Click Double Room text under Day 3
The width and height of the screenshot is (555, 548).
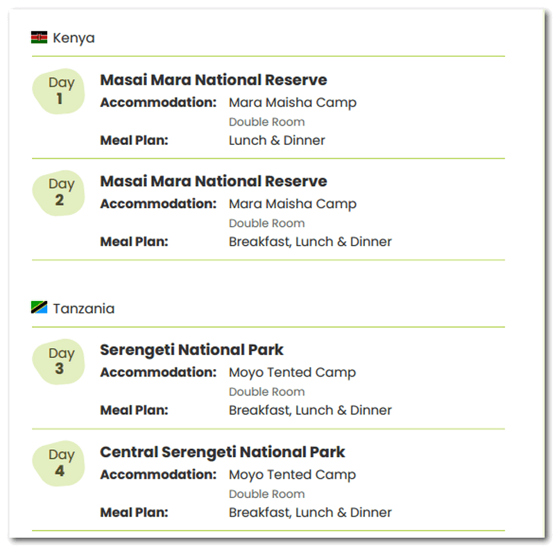[266, 392]
